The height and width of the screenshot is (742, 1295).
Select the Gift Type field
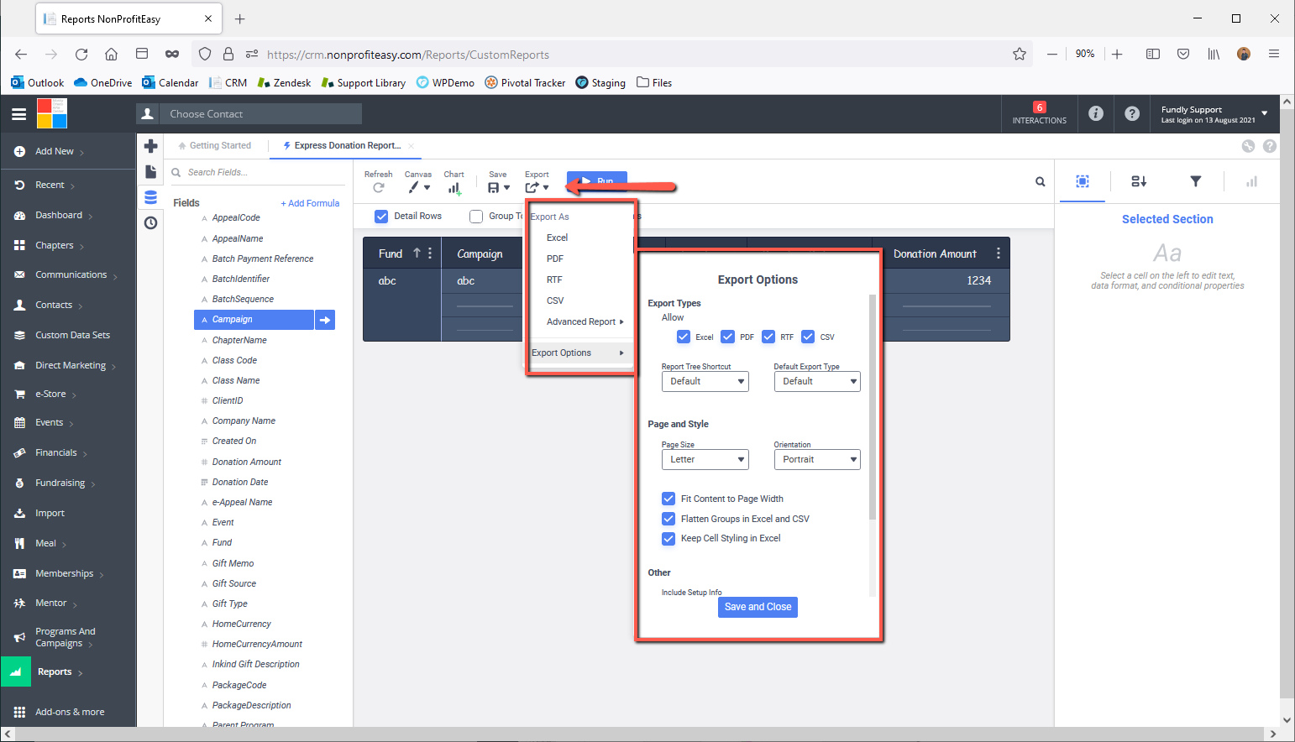229,604
